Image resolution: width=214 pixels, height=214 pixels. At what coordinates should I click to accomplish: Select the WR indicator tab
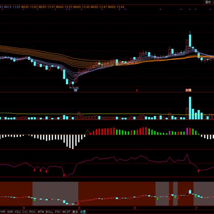[3, 212]
